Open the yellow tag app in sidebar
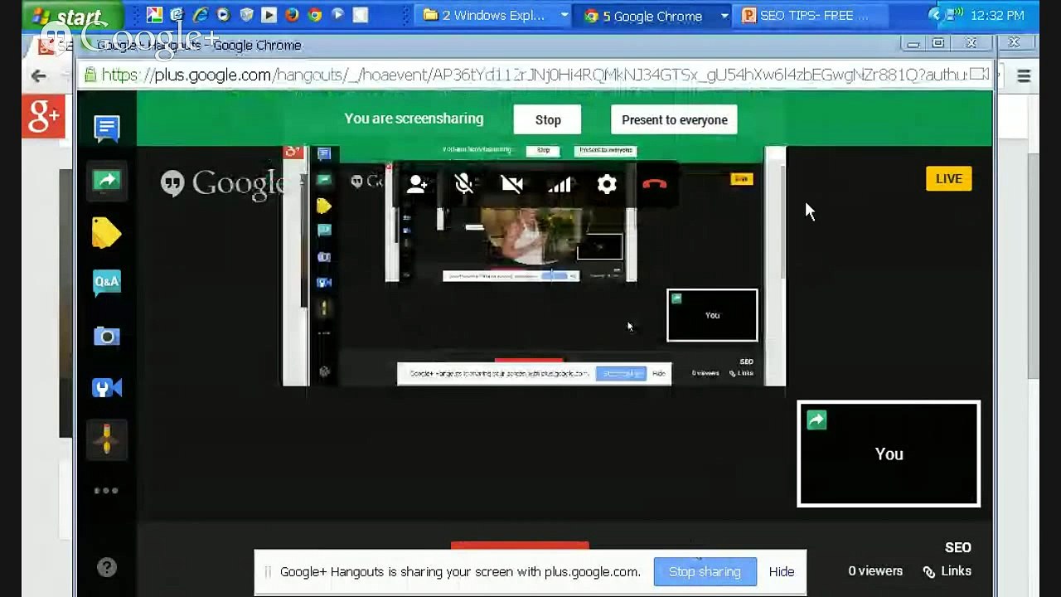 pyautogui.click(x=106, y=232)
